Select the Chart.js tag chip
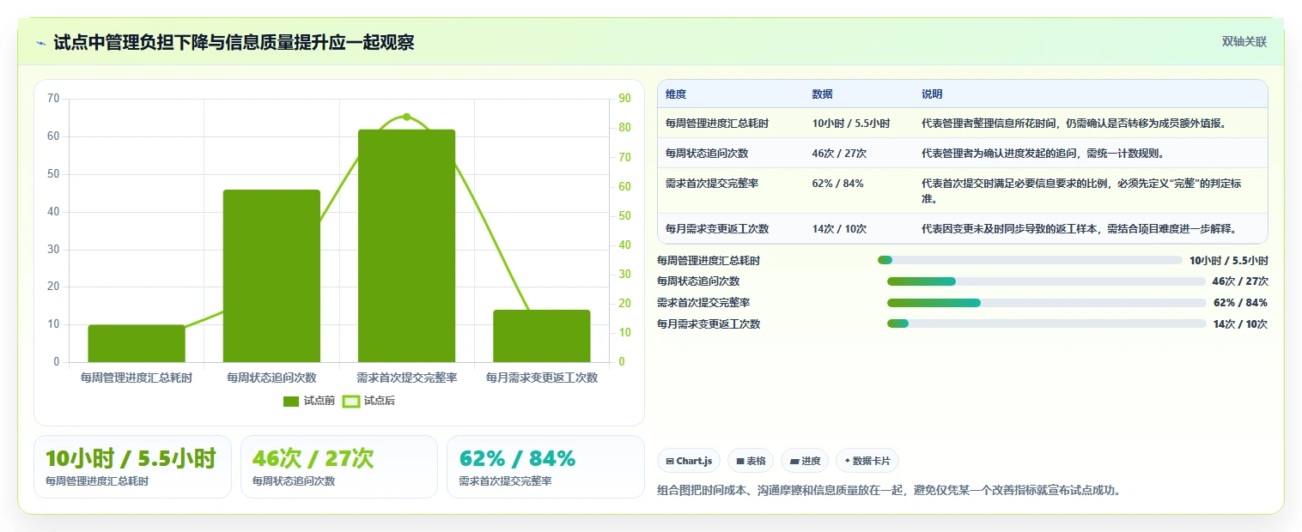Image resolution: width=1302 pixels, height=532 pixels. (x=689, y=461)
